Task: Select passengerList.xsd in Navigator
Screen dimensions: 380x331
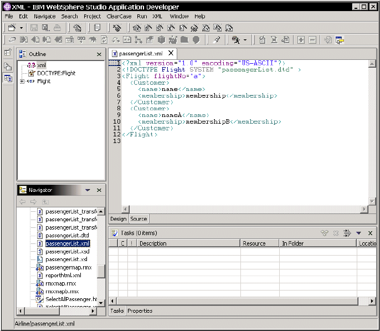Action: 67,251
